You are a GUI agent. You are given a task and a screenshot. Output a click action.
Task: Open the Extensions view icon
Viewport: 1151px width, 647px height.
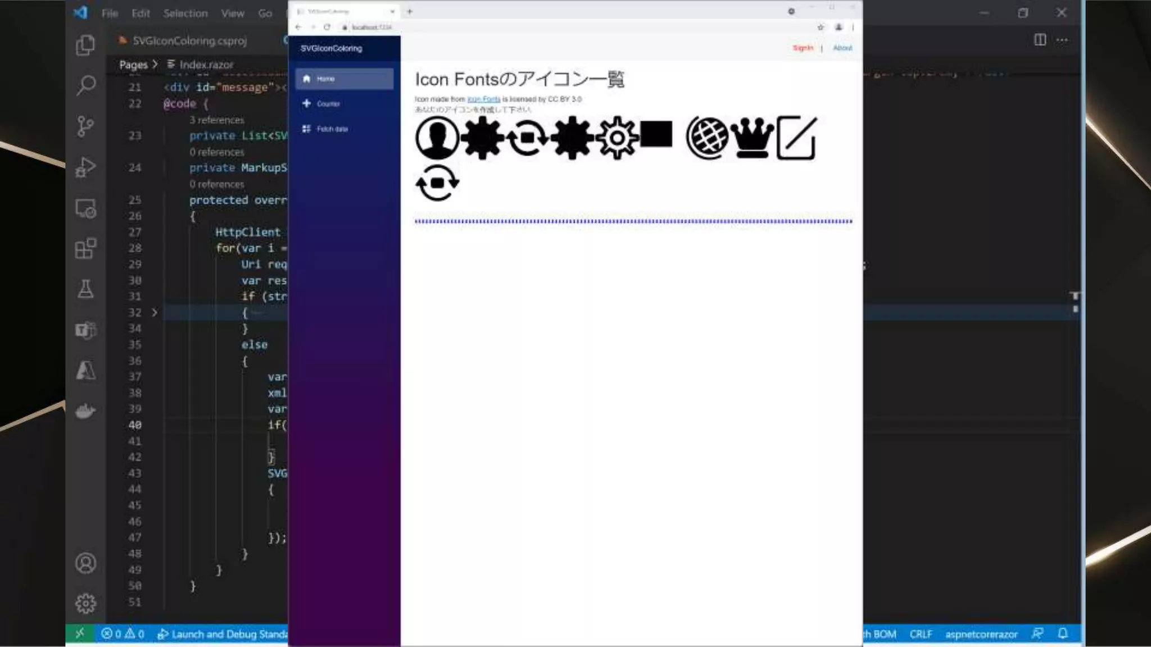[85, 248]
